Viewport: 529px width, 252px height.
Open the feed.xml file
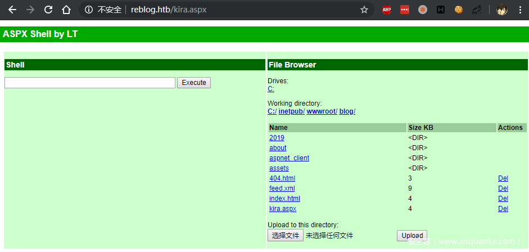(x=282, y=188)
